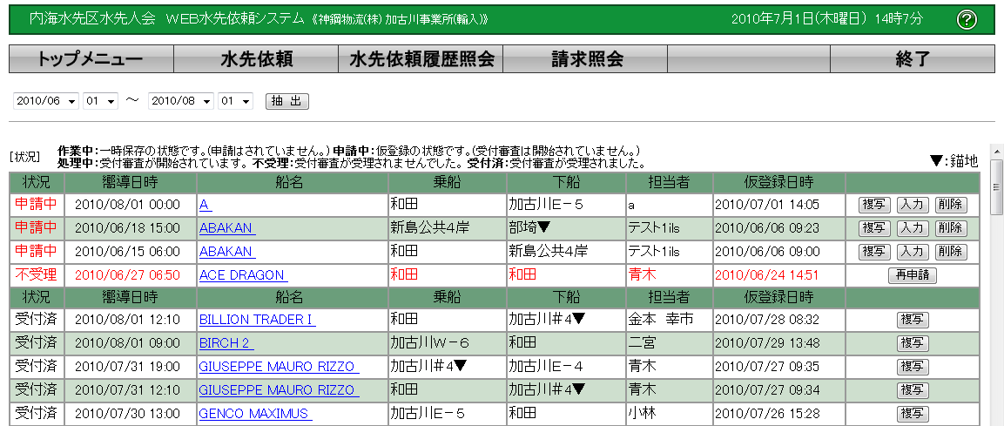The image size is (1004, 426).
Task: Click the vertical scrollbar of the table
Action: pyautogui.click(x=996, y=305)
